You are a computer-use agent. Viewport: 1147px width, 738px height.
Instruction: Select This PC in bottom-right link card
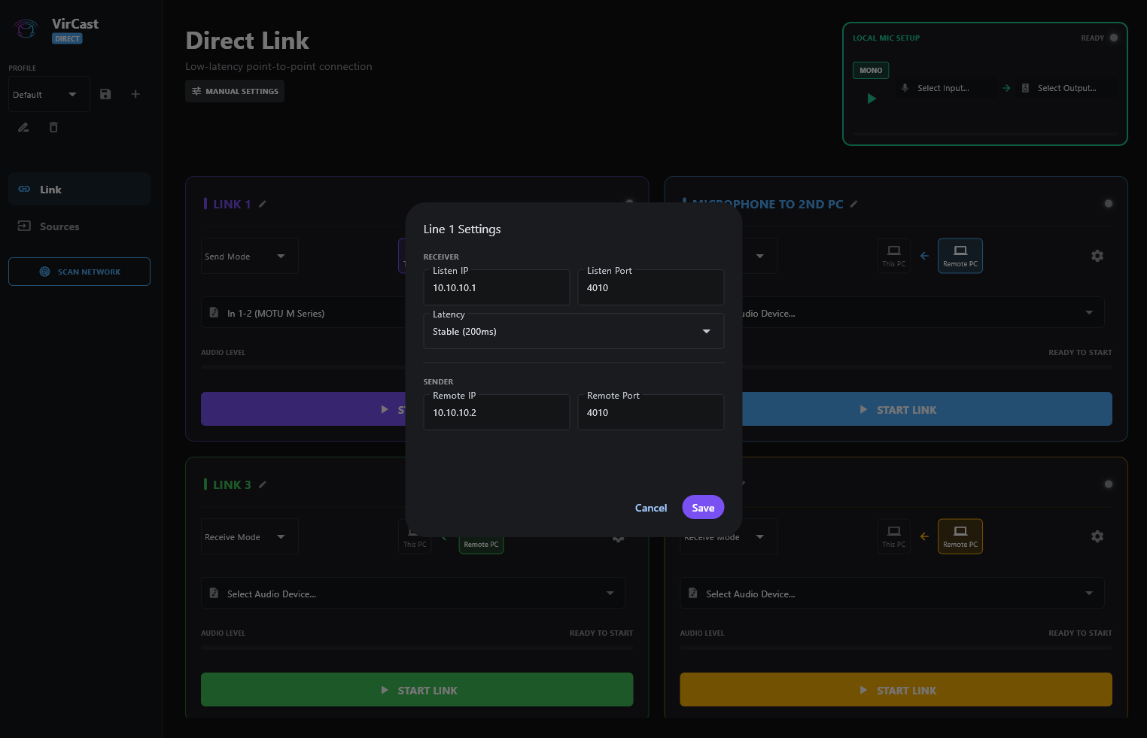tap(893, 536)
